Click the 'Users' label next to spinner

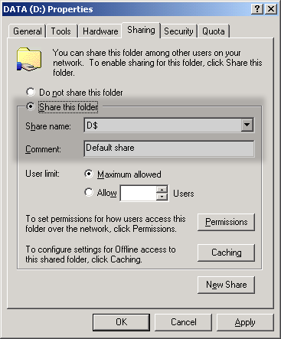pyautogui.click(x=184, y=194)
